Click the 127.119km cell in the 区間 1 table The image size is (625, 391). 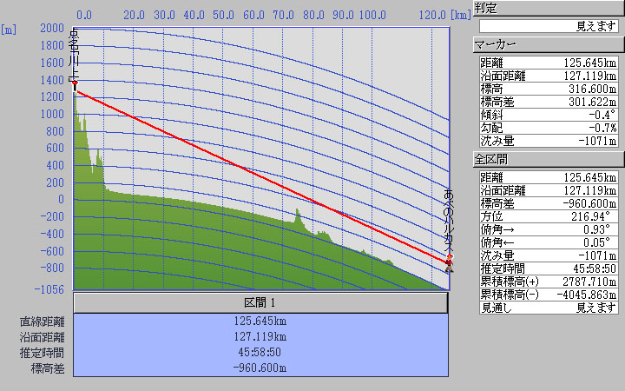coord(260,337)
